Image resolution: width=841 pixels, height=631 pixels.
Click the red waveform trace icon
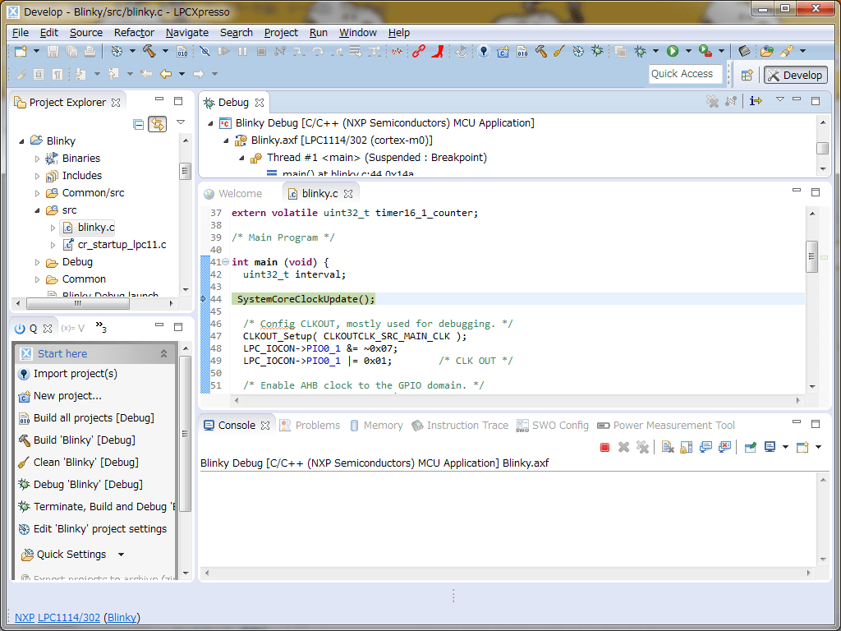click(397, 51)
